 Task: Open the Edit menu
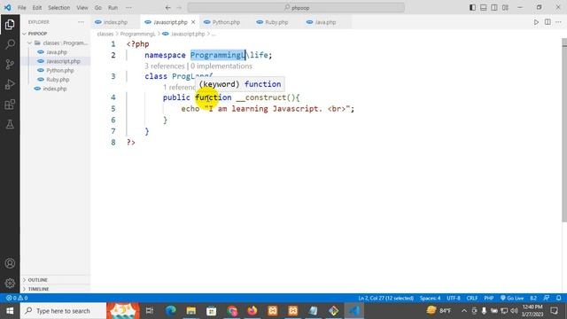pyautogui.click(x=37, y=7)
